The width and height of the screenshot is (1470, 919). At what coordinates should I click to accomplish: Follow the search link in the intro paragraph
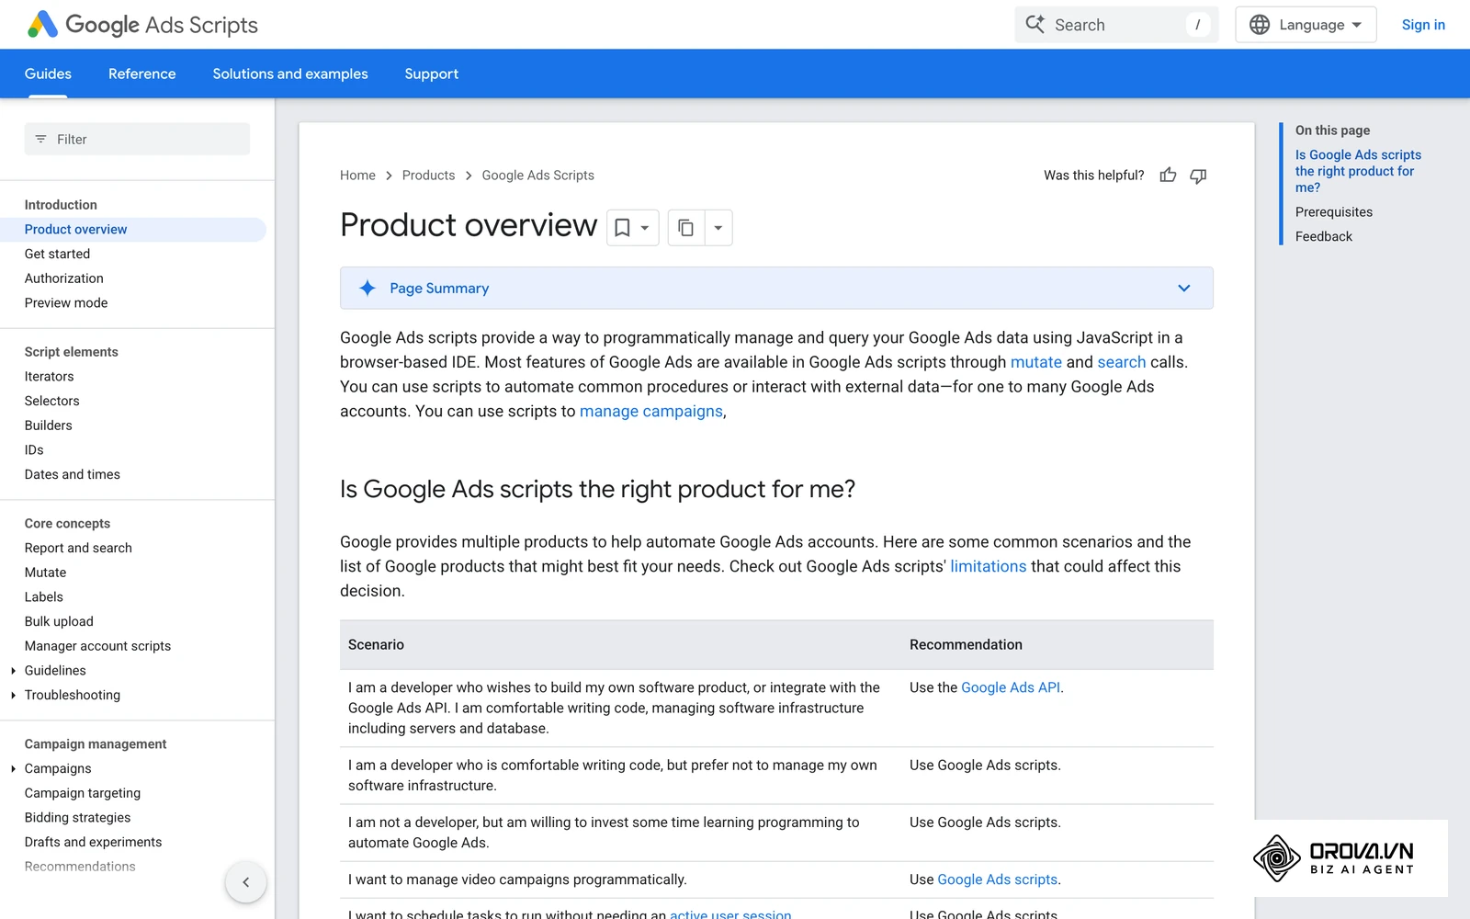pyautogui.click(x=1121, y=362)
